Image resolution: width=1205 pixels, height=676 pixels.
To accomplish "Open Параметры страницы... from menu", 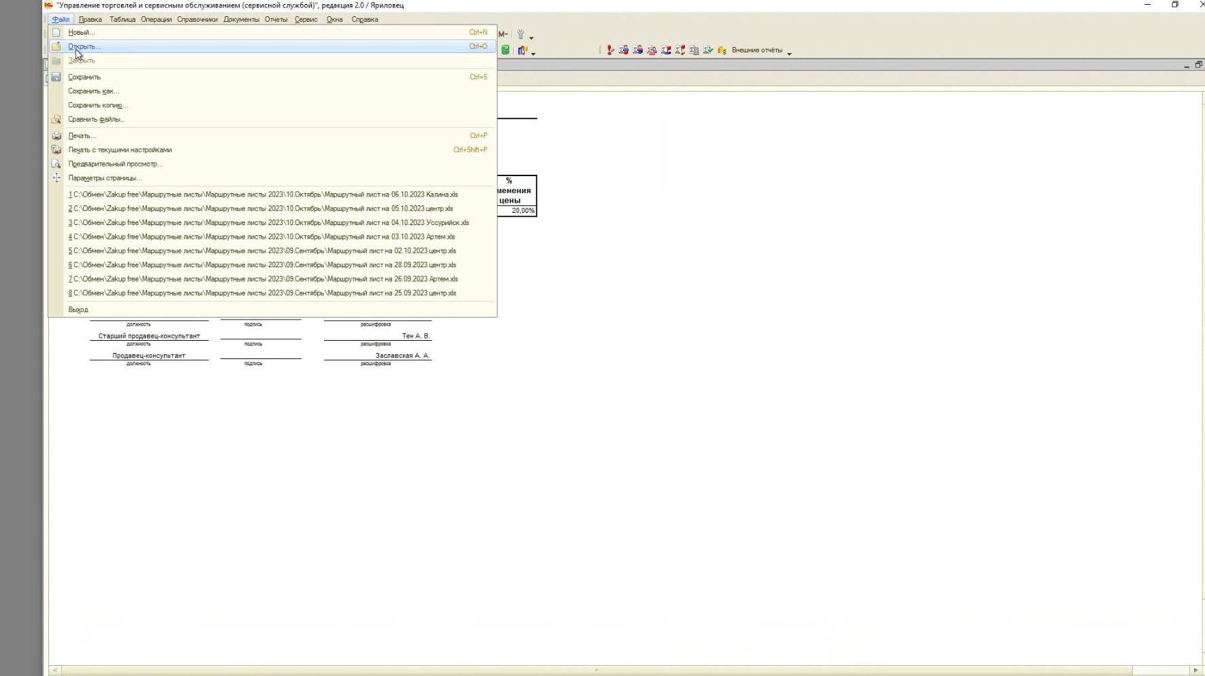I will [x=272, y=178].
